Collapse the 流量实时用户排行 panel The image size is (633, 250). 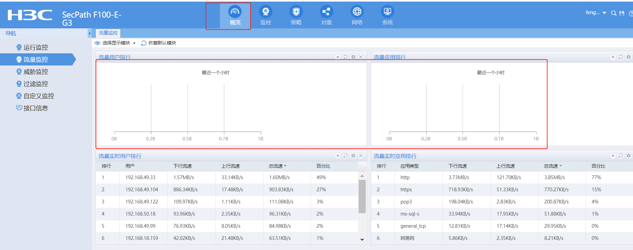(x=338, y=156)
